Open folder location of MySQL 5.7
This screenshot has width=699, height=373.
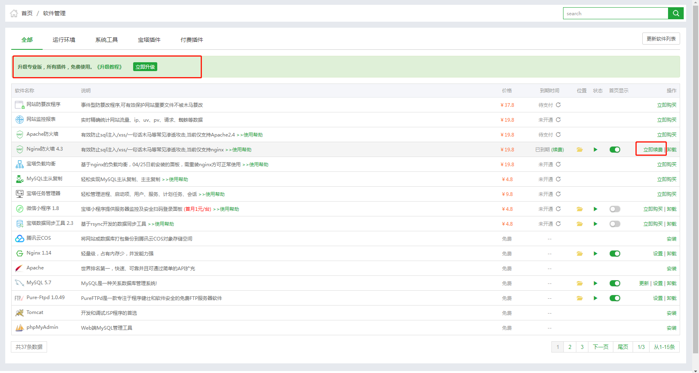click(580, 283)
